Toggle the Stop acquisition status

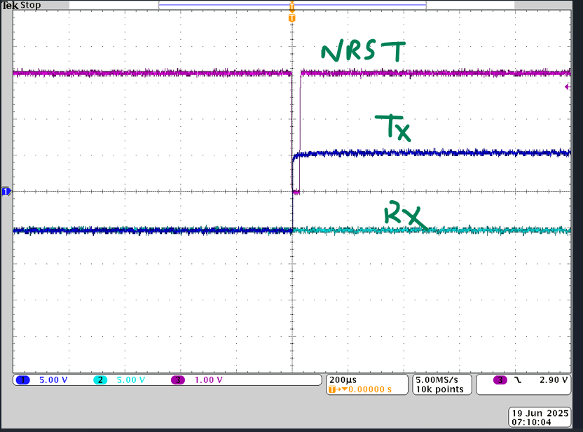pyautogui.click(x=29, y=5)
